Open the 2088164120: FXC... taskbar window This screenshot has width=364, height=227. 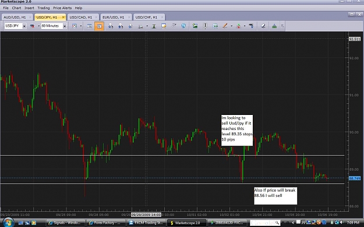point(227,223)
